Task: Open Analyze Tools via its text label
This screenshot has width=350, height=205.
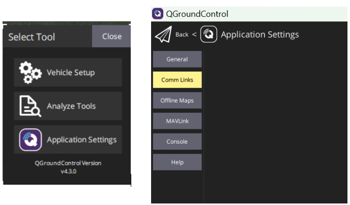Action: [71, 106]
